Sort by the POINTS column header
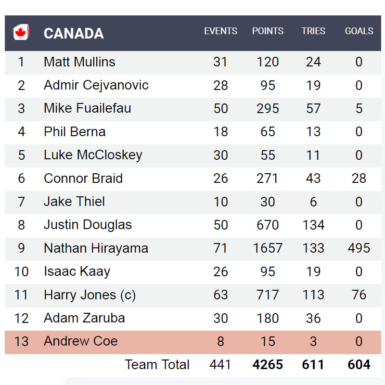This screenshot has width=385, height=385. click(268, 31)
